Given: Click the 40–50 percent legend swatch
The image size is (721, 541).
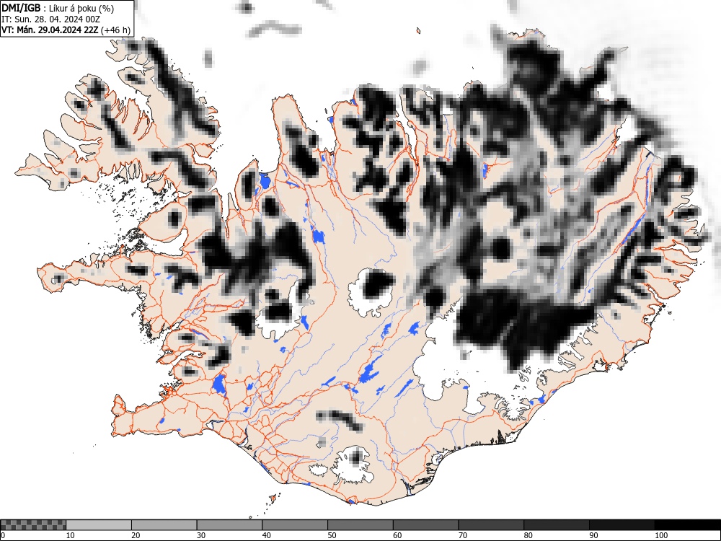Looking at the screenshot, I should coord(295,525).
